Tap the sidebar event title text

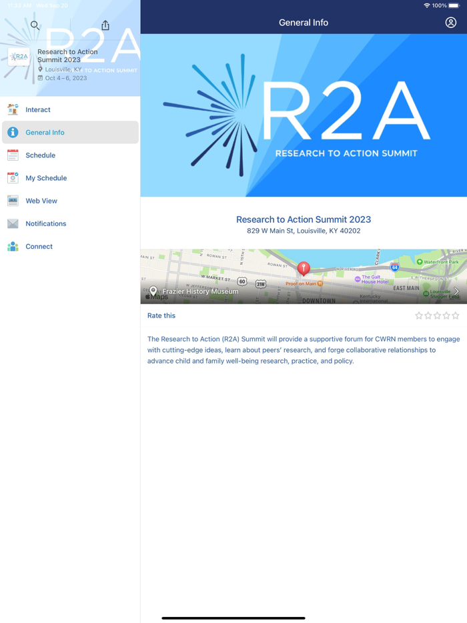click(67, 55)
